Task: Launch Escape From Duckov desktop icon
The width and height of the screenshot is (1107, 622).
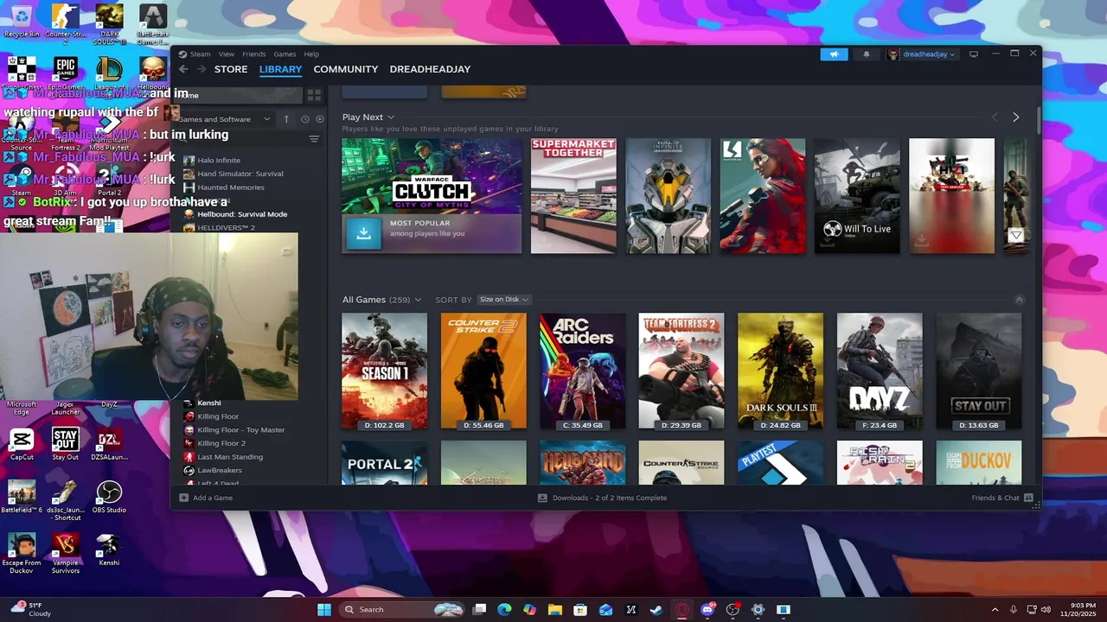Action: pos(22,553)
